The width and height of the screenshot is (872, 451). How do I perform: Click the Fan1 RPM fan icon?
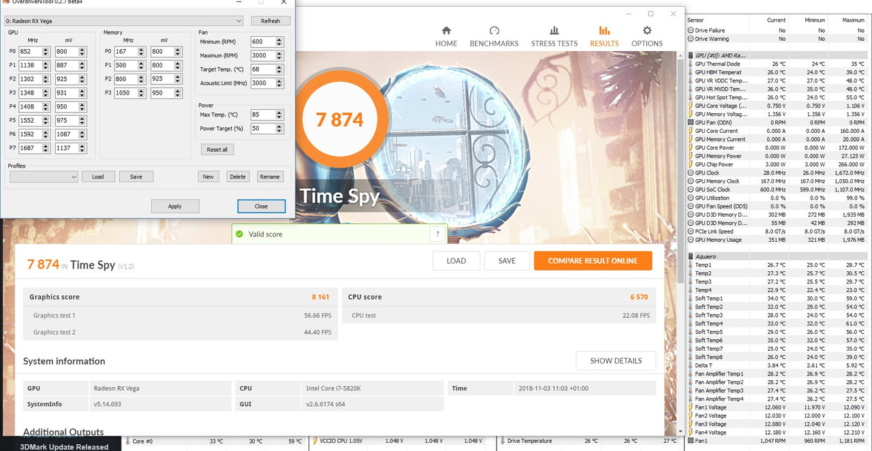click(691, 441)
